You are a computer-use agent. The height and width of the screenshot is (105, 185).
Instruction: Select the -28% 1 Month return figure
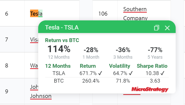coord(91,50)
